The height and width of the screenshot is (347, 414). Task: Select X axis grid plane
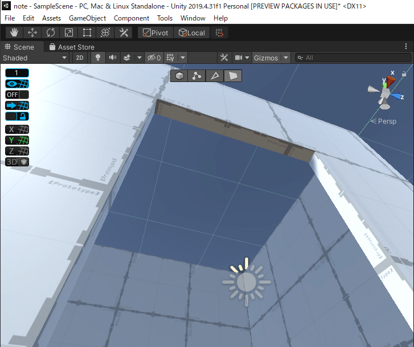tap(17, 129)
